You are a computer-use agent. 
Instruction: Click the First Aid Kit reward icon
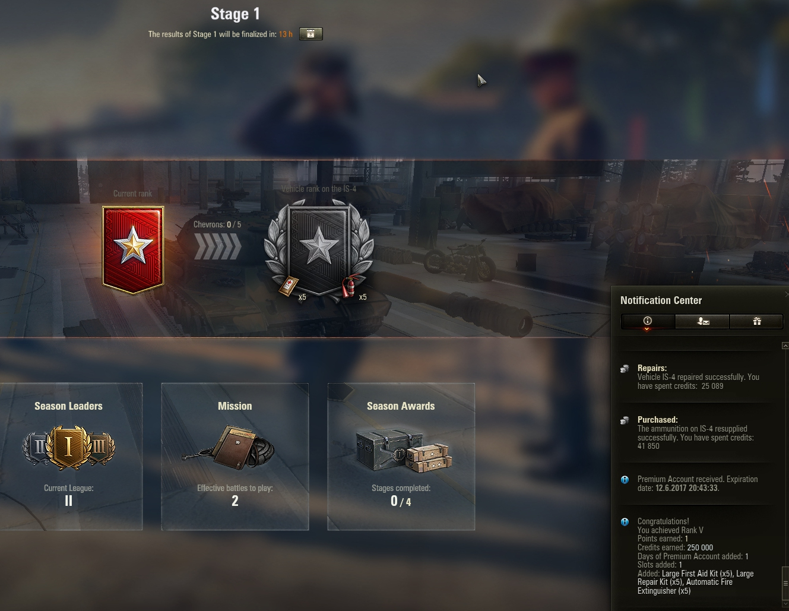point(289,286)
